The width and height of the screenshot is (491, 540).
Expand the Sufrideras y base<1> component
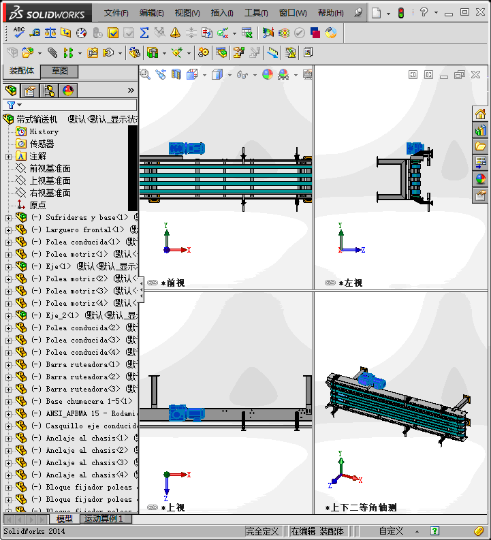pos(8,218)
